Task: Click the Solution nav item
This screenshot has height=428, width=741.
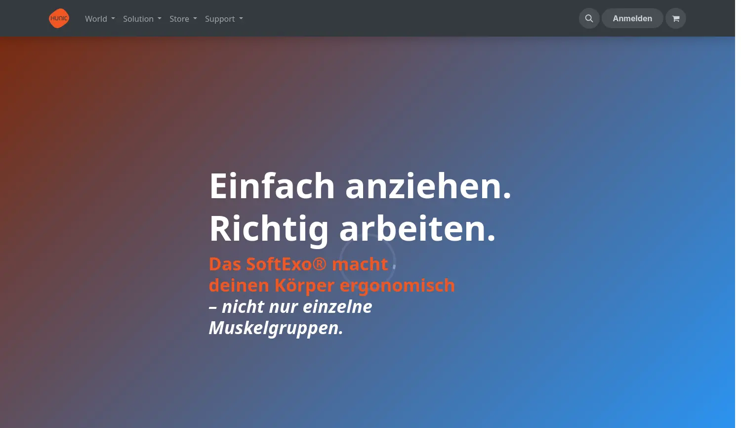Action: [x=138, y=19]
